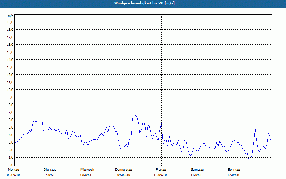The width and height of the screenshot is (286, 179).
Task: Select the 13,0 y-axis value
Action: [10, 67]
